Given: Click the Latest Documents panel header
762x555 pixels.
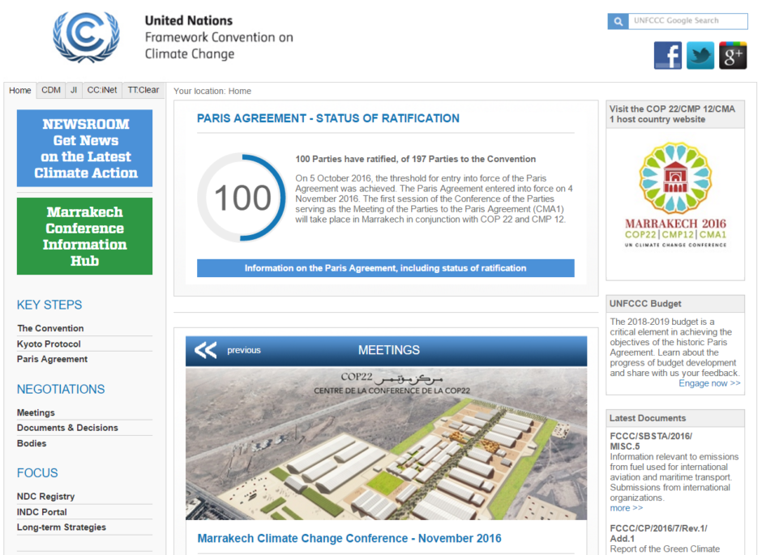Looking at the screenshot, I should point(675,419).
